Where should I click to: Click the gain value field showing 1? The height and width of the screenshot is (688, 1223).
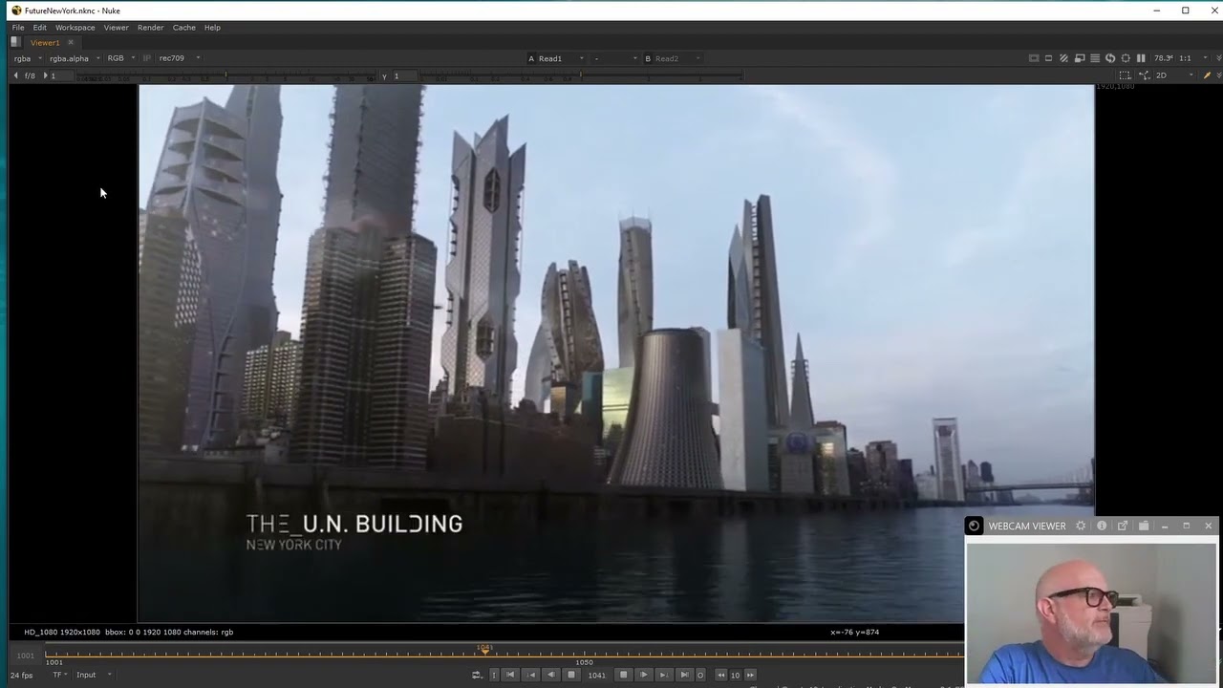pyautogui.click(x=61, y=75)
